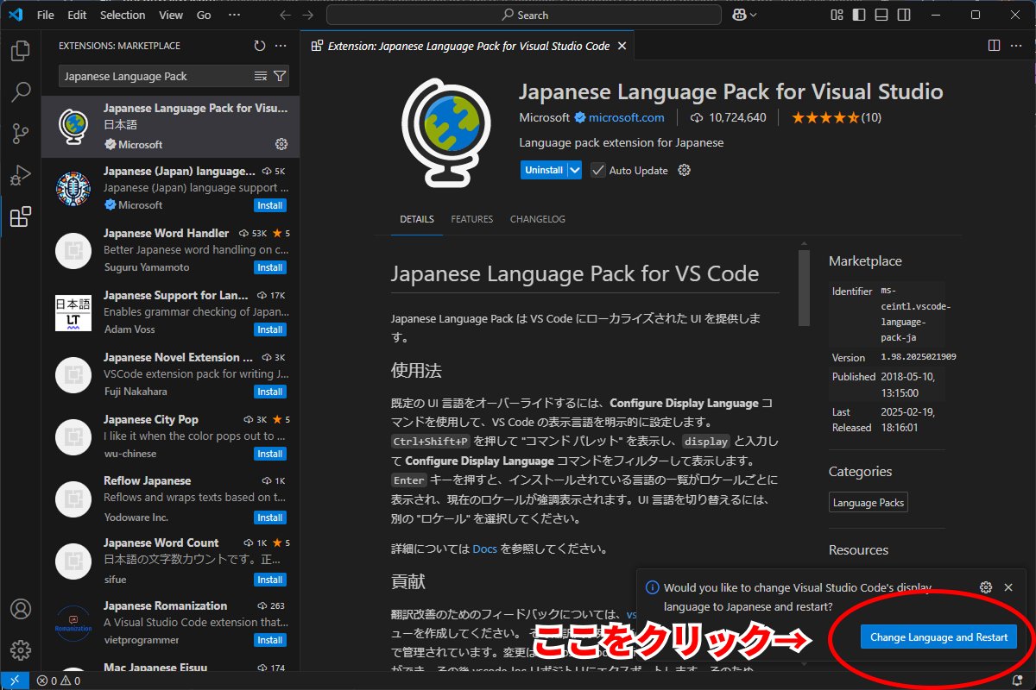
Task: Open the overflow menu after Go
Action: [234, 15]
